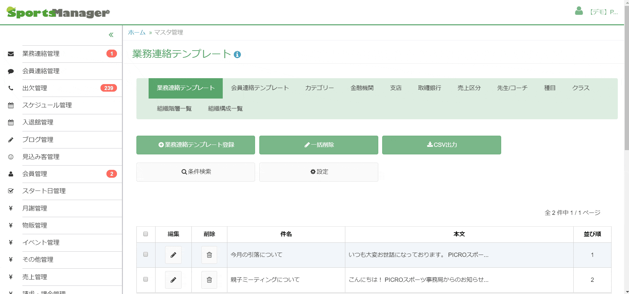Click the calendar icon beside スケジュール管理

(11, 105)
